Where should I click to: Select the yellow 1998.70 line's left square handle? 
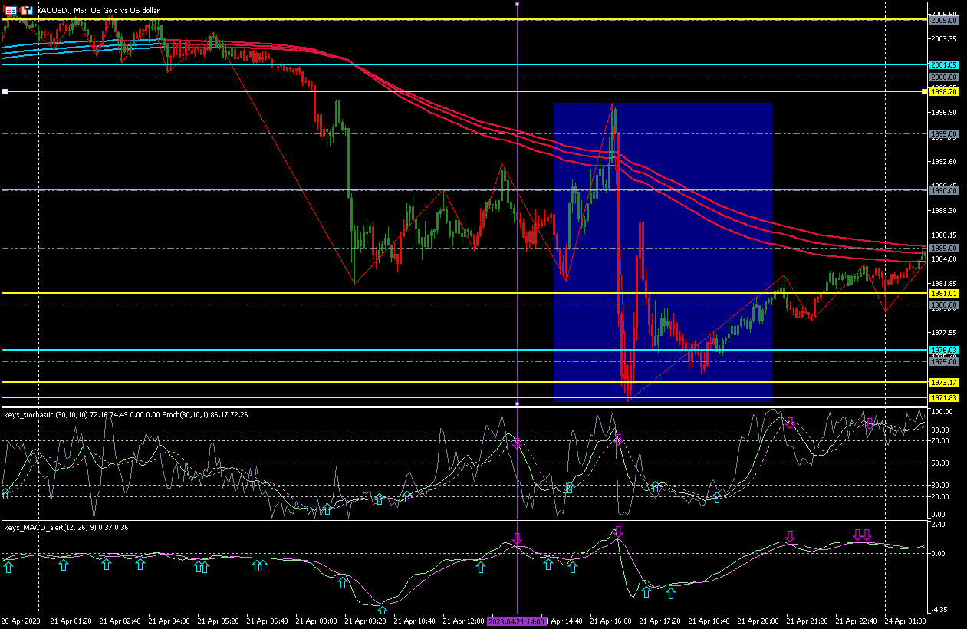click(5, 92)
